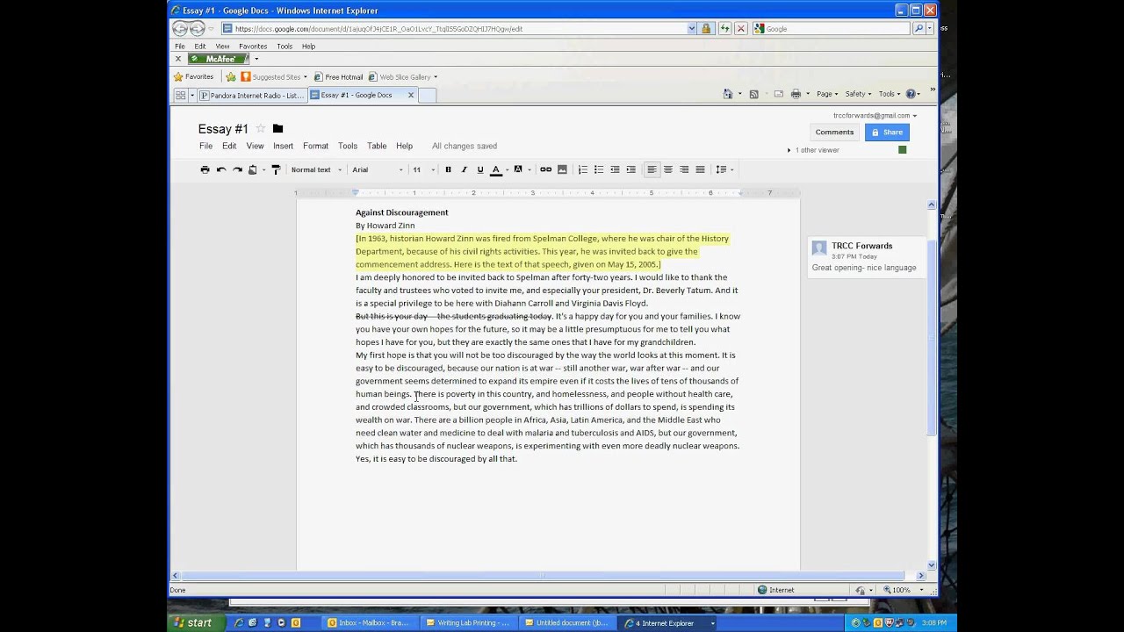Click the RSS feeds icon in IE toolbar

[753, 94]
